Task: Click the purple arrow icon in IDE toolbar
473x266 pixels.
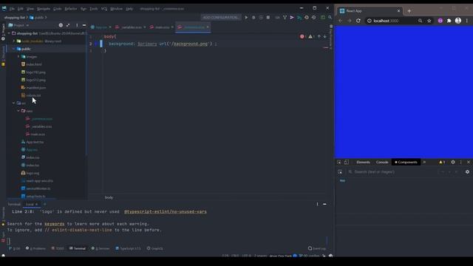Action: click(292, 18)
